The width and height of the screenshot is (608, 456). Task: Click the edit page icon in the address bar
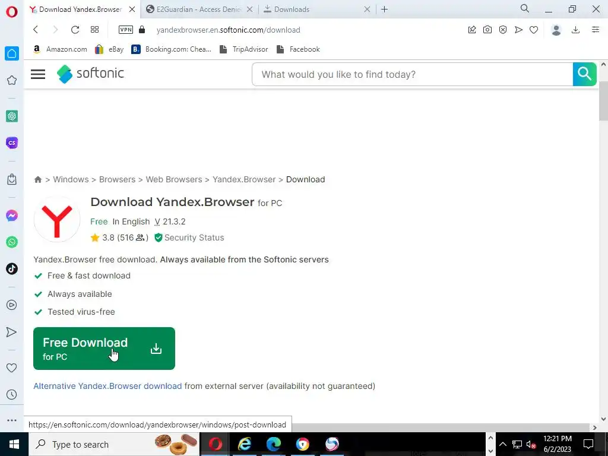click(472, 30)
